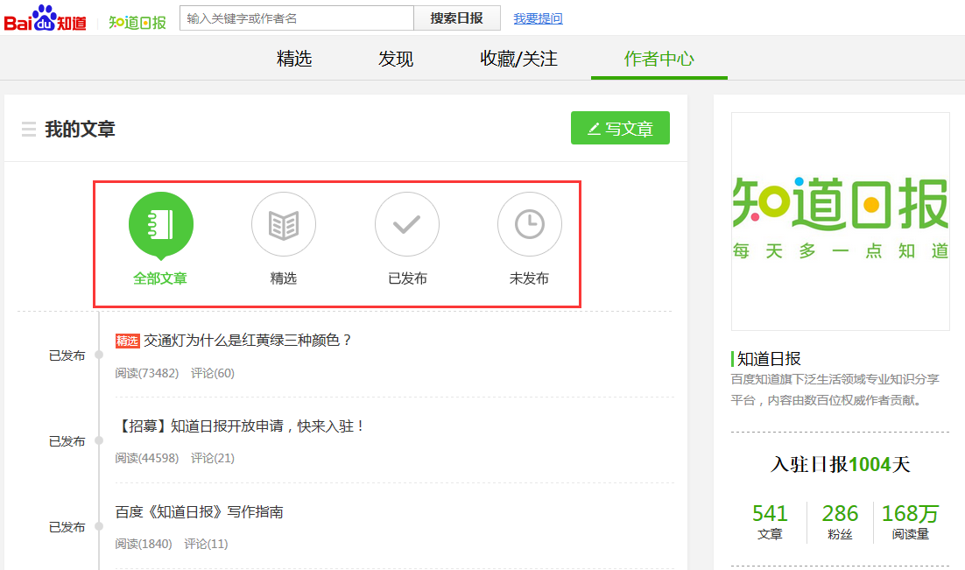This screenshot has width=965, height=570.
Task: Click the 知道日报 author name in the sidebar
Action: click(x=770, y=358)
